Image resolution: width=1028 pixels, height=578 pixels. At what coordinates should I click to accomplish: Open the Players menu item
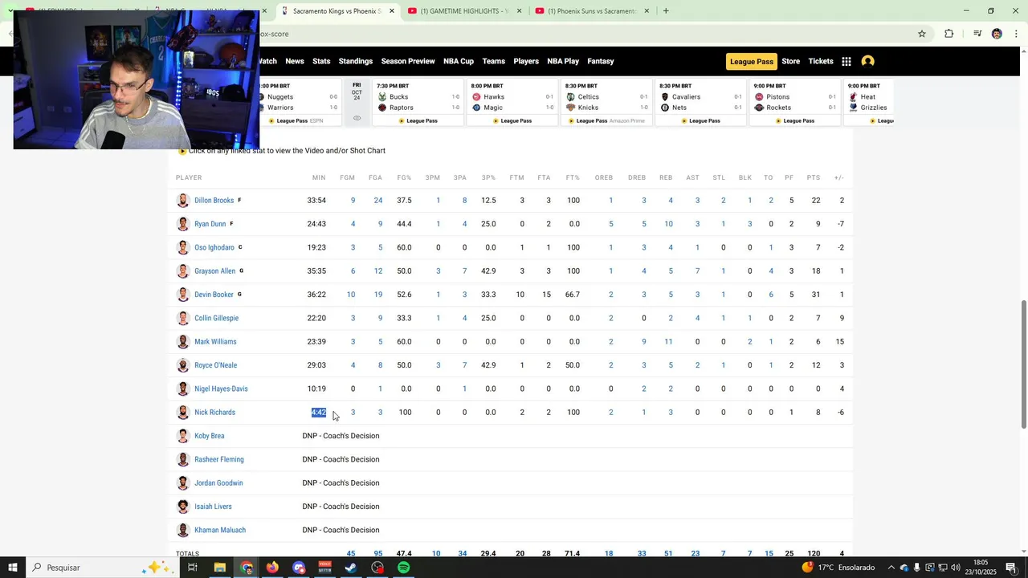pos(526,61)
